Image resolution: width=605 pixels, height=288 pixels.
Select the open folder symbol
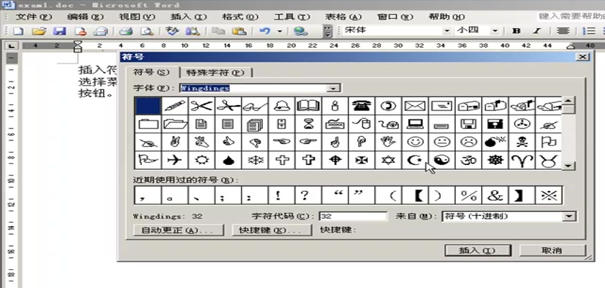(175, 124)
